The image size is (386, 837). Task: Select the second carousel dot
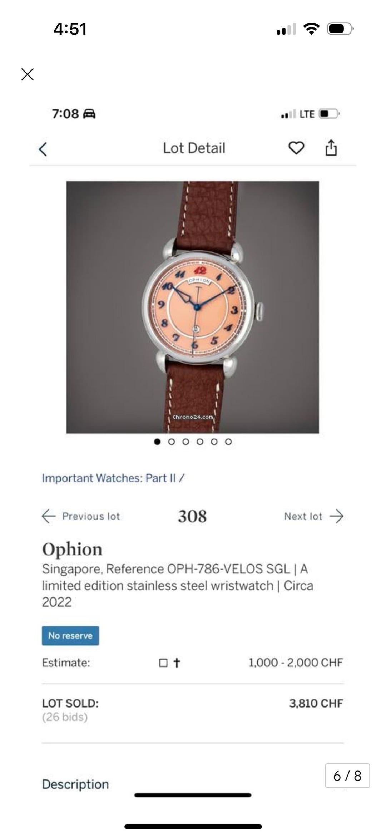(172, 442)
